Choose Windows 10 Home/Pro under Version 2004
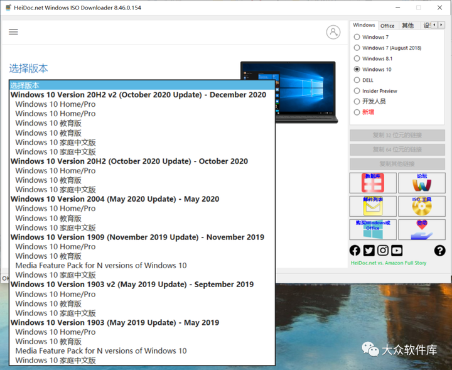 [x=142, y=209]
